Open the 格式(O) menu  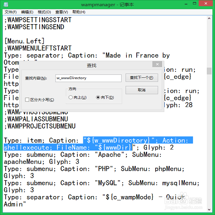(44, 12)
